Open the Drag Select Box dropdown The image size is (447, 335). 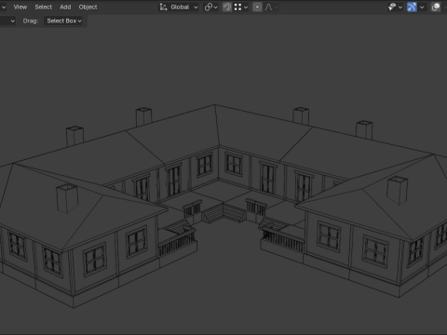64,20
